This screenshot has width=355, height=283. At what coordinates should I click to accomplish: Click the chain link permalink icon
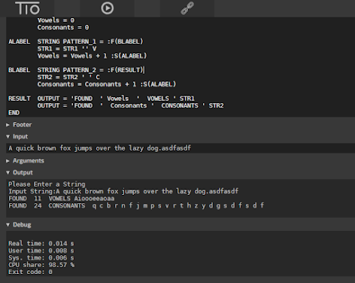pos(187,8)
